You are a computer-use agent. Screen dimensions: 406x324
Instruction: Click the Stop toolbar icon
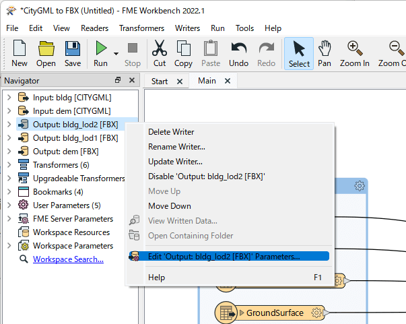click(133, 48)
